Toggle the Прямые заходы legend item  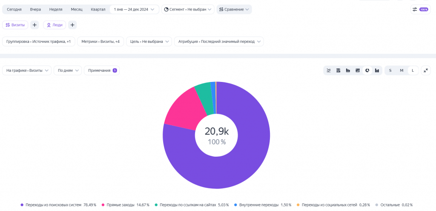point(126,205)
